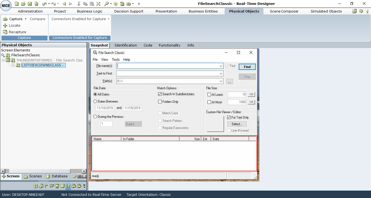Open the Undo history dropdown arrow
The height and width of the screenshot is (198, 371).
pyautogui.click(x=49, y=4)
